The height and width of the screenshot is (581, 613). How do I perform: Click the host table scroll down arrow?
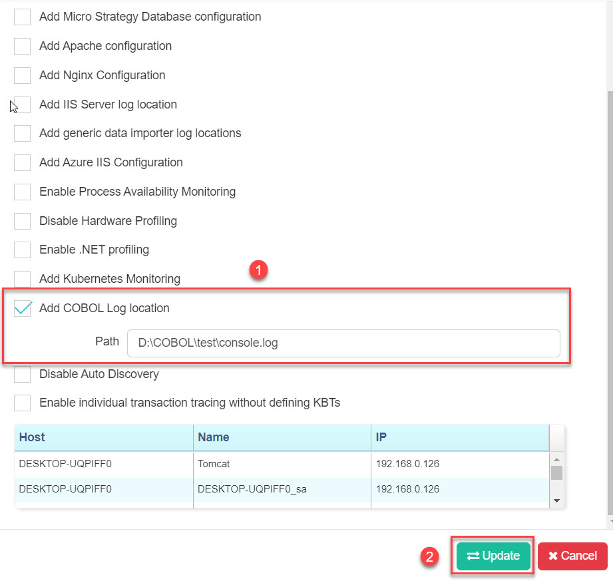[556, 500]
